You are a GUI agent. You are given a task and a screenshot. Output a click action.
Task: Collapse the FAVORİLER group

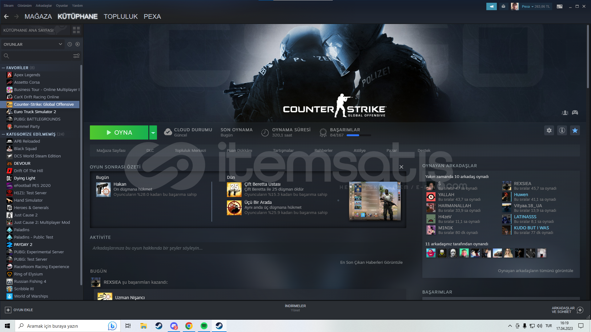3,68
